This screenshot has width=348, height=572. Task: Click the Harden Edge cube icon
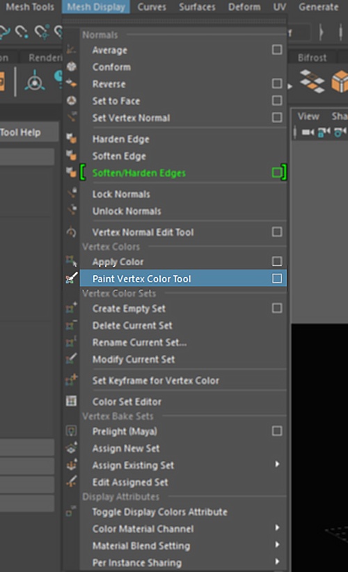(71, 138)
